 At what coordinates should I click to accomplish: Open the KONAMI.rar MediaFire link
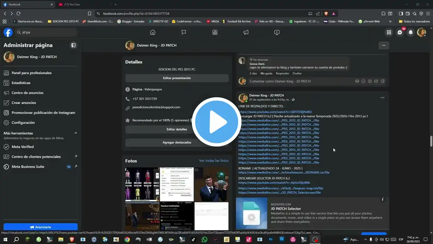point(284,172)
